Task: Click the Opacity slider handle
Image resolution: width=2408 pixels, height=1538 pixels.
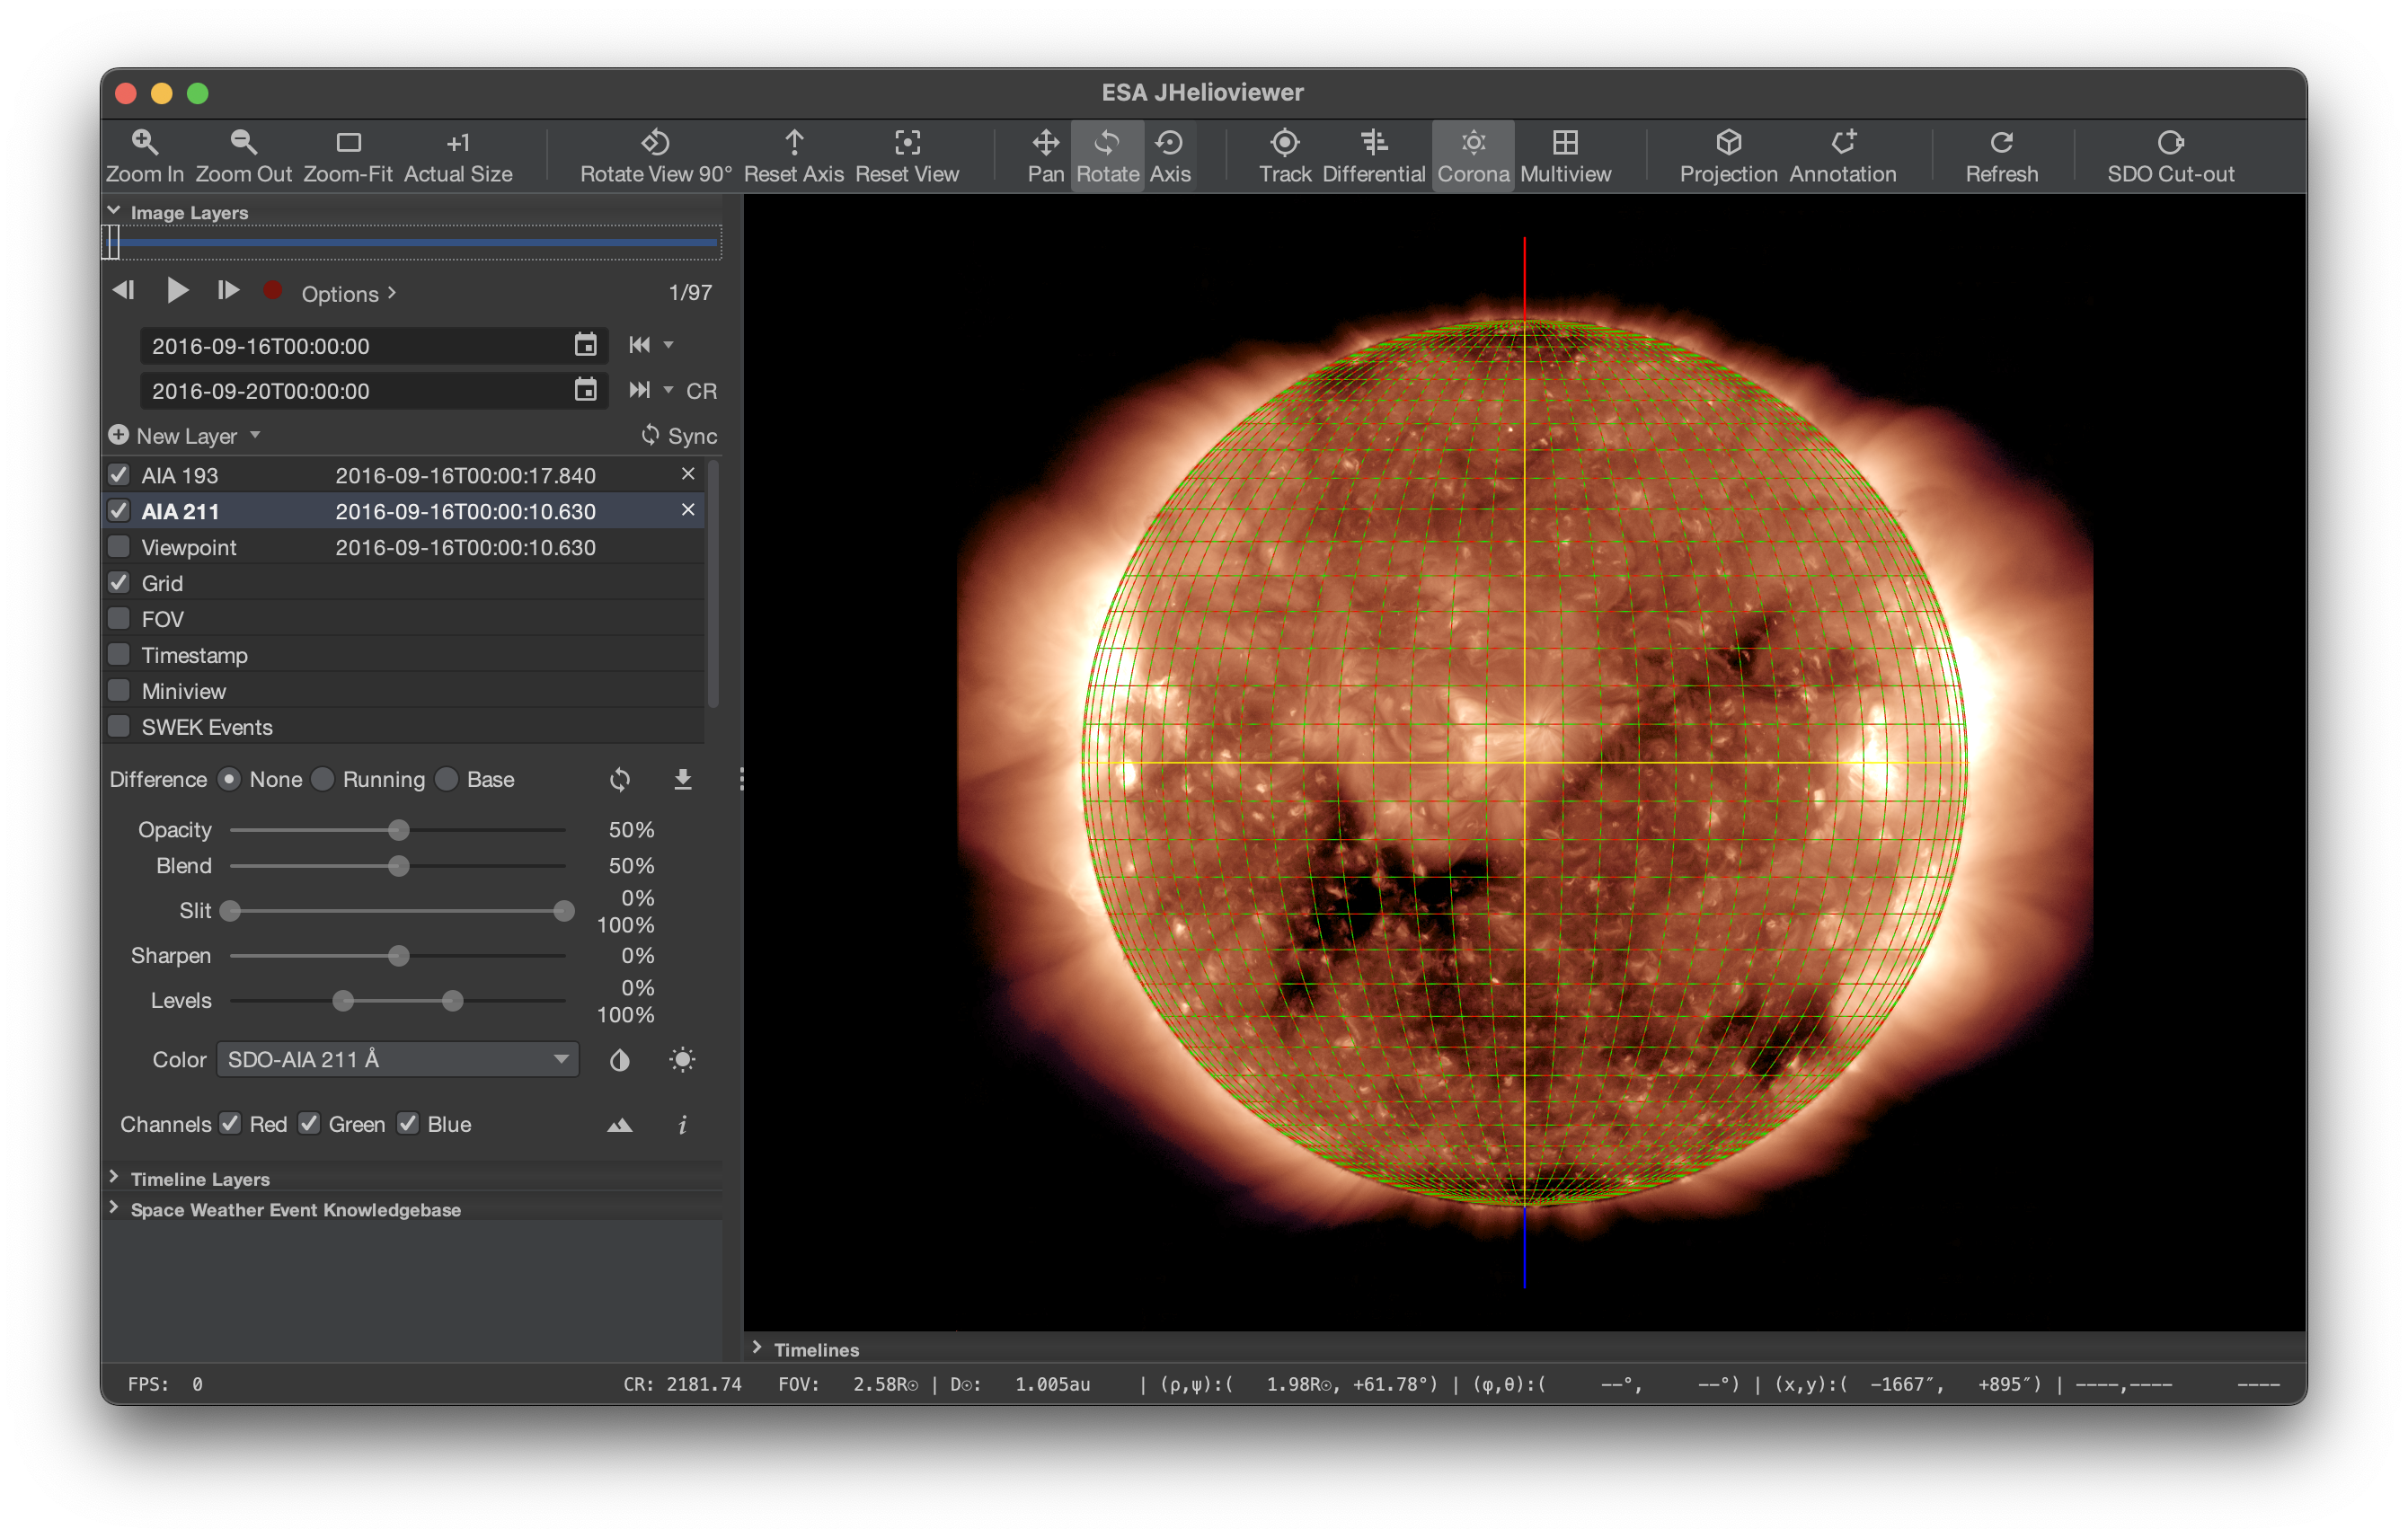Action: 398,830
